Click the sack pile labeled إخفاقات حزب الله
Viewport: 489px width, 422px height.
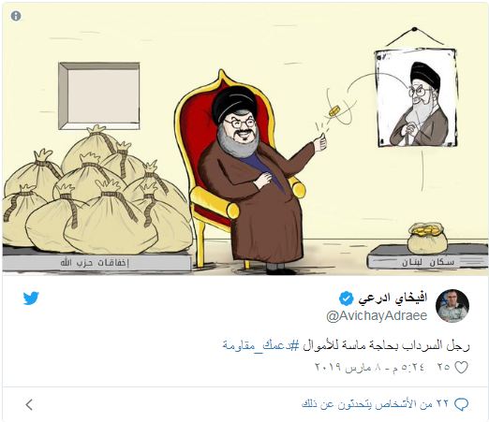pyautogui.click(x=96, y=190)
